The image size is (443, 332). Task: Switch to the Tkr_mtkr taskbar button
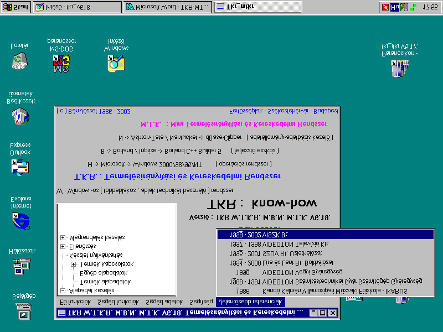[x=257, y=7]
